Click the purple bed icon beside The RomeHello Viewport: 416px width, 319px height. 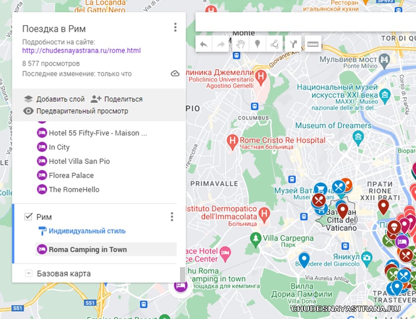(42, 189)
